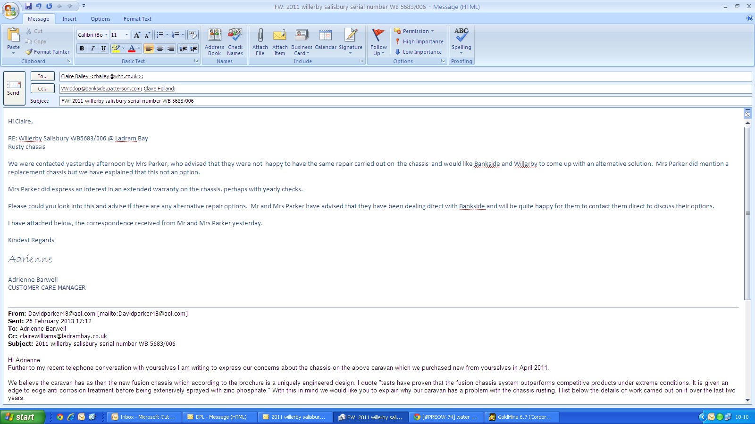The height and width of the screenshot is (424, 755).
Task: Save the message using Quick Access icon
Action: pyautogui.click(x=28, y=6)
